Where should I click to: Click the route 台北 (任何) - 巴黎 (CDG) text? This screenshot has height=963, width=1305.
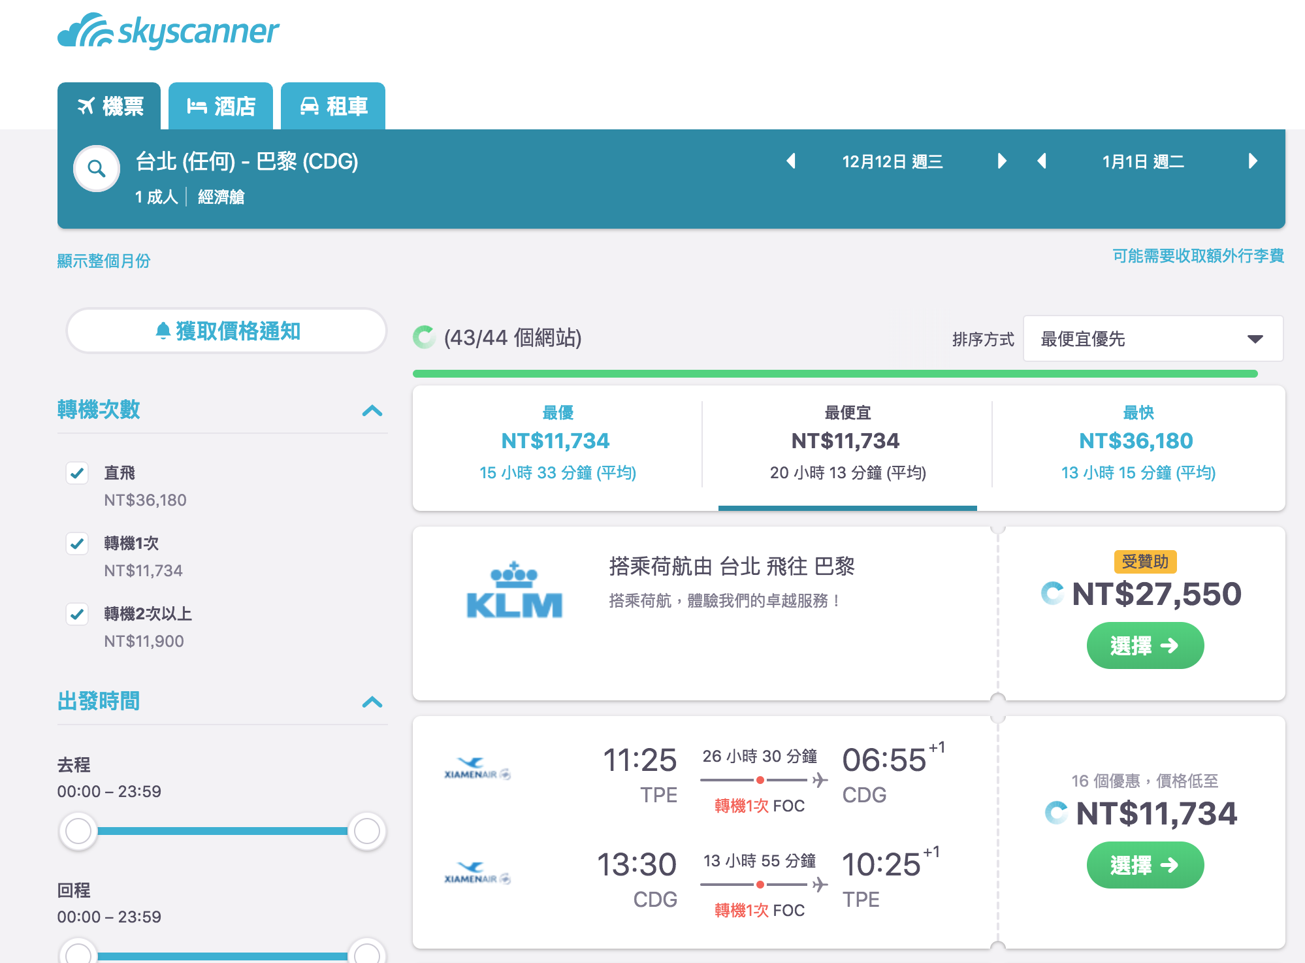(247, 161)
